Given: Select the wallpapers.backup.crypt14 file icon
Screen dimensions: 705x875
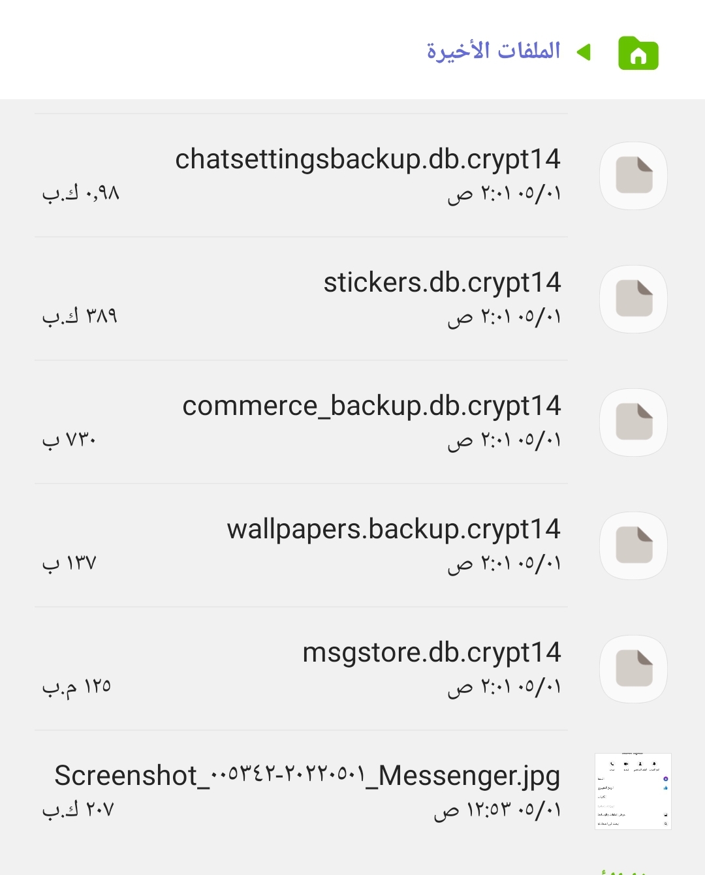Looking at the screenshot, I should tap(633, 545).
